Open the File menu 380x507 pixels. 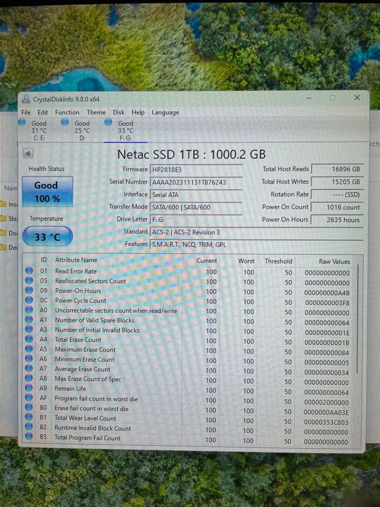click(26, 113)
